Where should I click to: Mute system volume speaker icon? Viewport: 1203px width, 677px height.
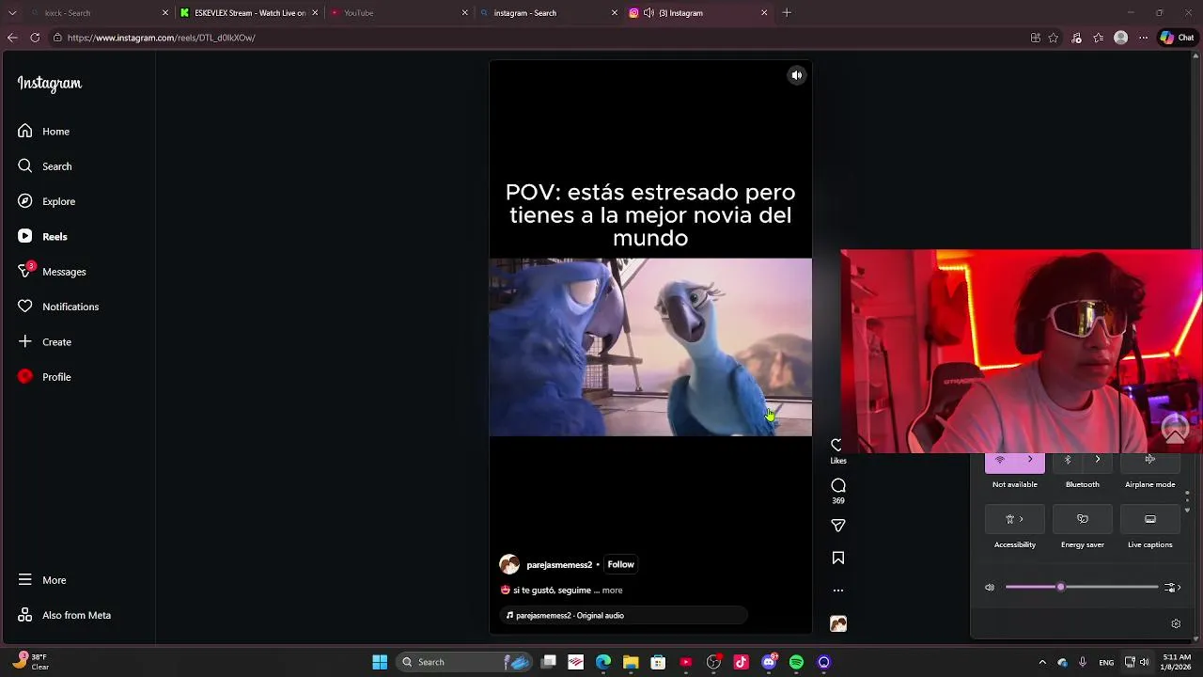point(990,588)
